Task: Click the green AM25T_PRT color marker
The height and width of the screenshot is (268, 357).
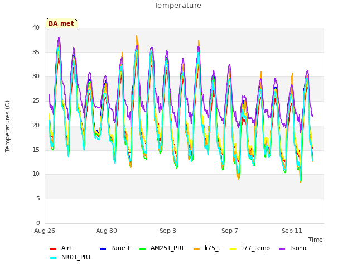Action: 142,249
